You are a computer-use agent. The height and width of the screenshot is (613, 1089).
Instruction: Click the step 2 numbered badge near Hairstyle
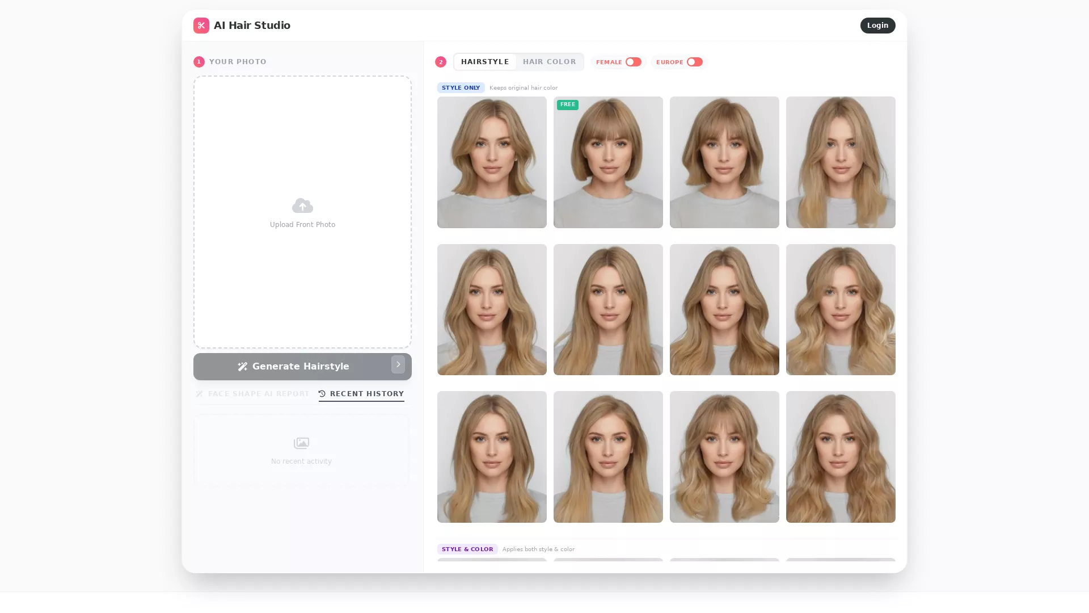click(x=440, y=62)
